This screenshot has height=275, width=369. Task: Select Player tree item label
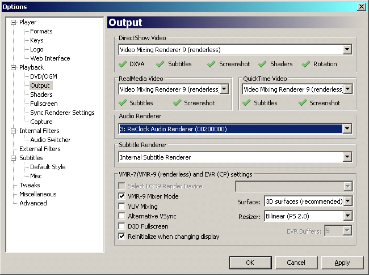[x=28, y=22]
